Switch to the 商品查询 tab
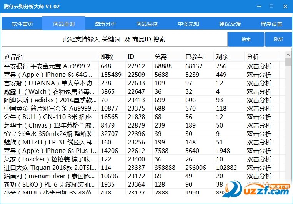The width and height of the screenshot is (293, 204). tap(64, 23)
